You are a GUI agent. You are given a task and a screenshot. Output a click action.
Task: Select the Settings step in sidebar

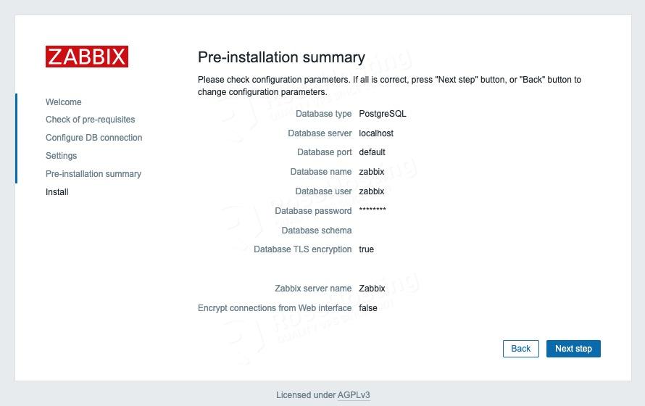pos(62,155)
